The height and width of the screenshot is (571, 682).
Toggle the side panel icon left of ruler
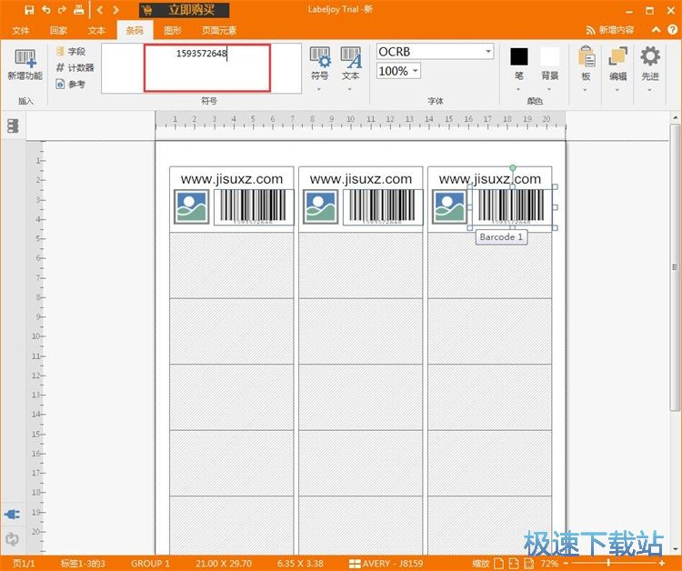[x=13, y=125]
